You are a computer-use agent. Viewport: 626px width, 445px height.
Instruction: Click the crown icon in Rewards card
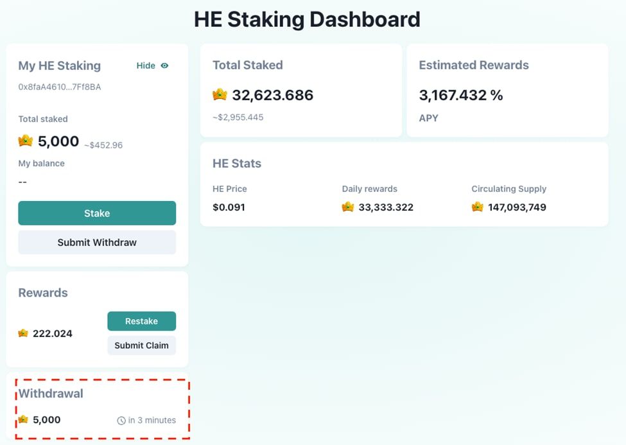(23, 333)
